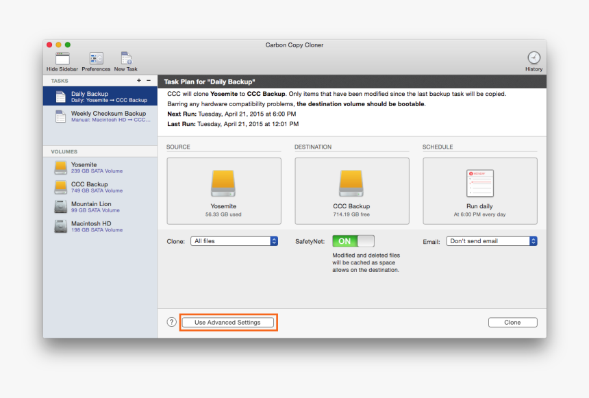The width and height of the screenshot is (589, 398).
Task: Toggle the SafetyNet ON switch
Action: point(353,241)
